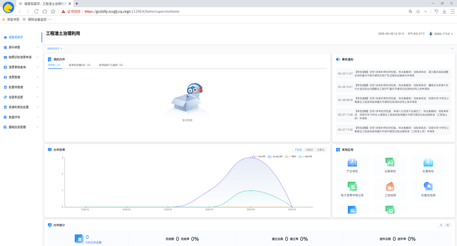Screen dimensions: 457x246
Task: Open the 运输审批 application icon
Action: pyautogui.click(x=390, y=163)
